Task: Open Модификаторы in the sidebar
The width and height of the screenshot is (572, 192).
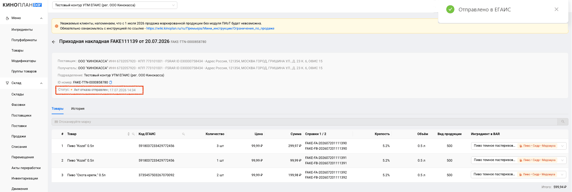Action: [x=24, y=61]
